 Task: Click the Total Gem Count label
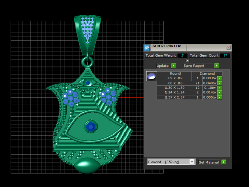click(x=204, y=56)
